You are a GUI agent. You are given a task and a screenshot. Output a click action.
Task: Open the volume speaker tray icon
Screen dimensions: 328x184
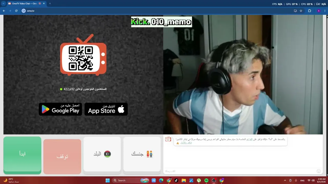point(313,180)
